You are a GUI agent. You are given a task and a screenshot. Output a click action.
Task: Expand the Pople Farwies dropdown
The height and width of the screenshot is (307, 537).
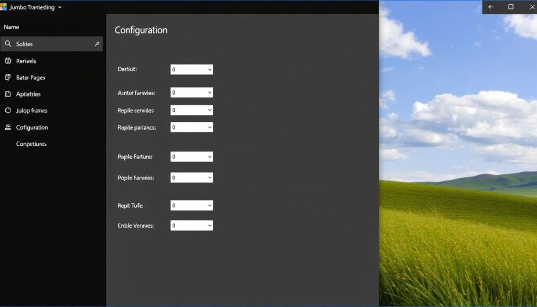point(191,177)
